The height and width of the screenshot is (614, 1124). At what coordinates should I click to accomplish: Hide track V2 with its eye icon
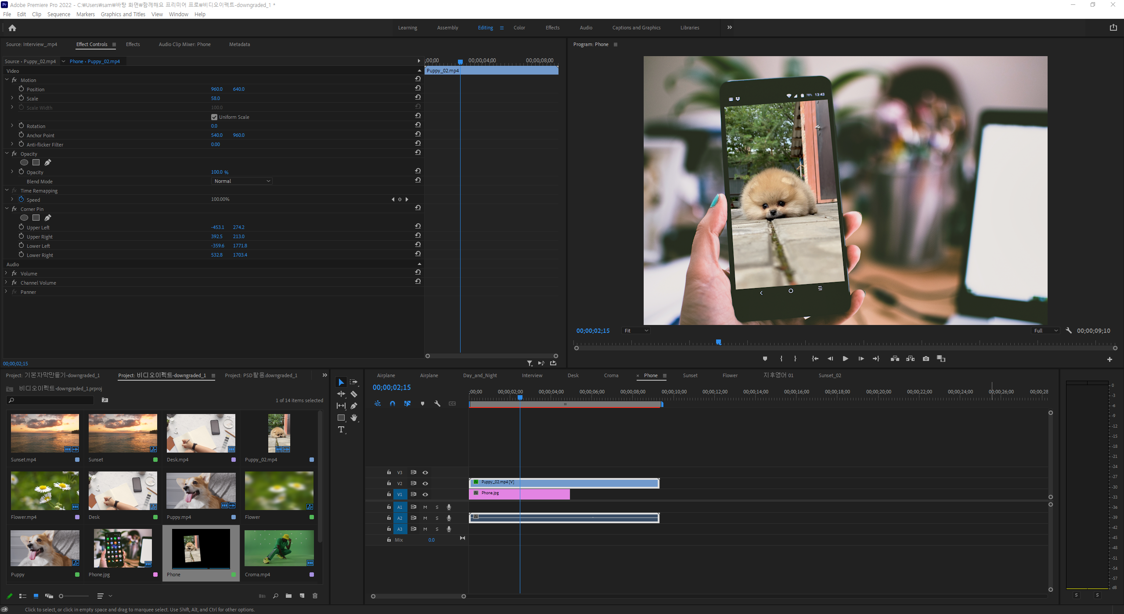click(425, 483)
